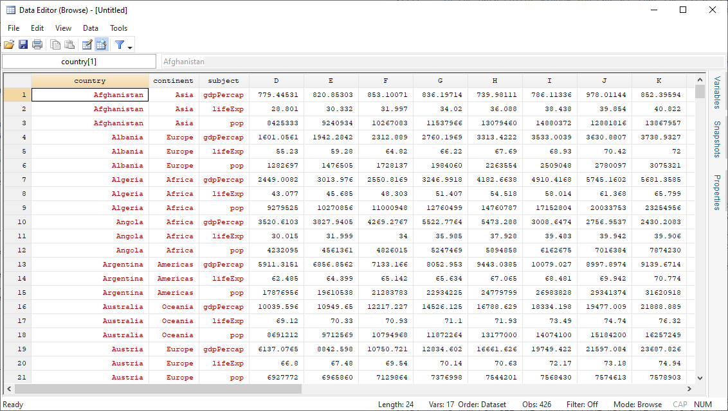Click vertical scrollbar up arrow

[x=700, y=80]
